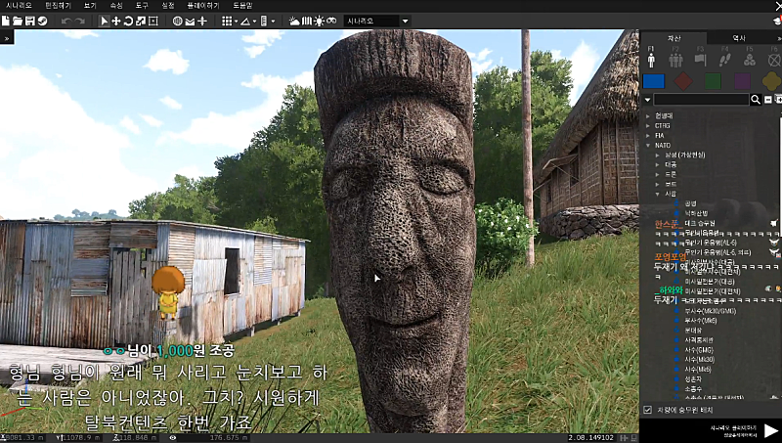The image size is (782, 443).
Task: Select the Rotate widget tool in toolbar
Action: pos(128,21)
